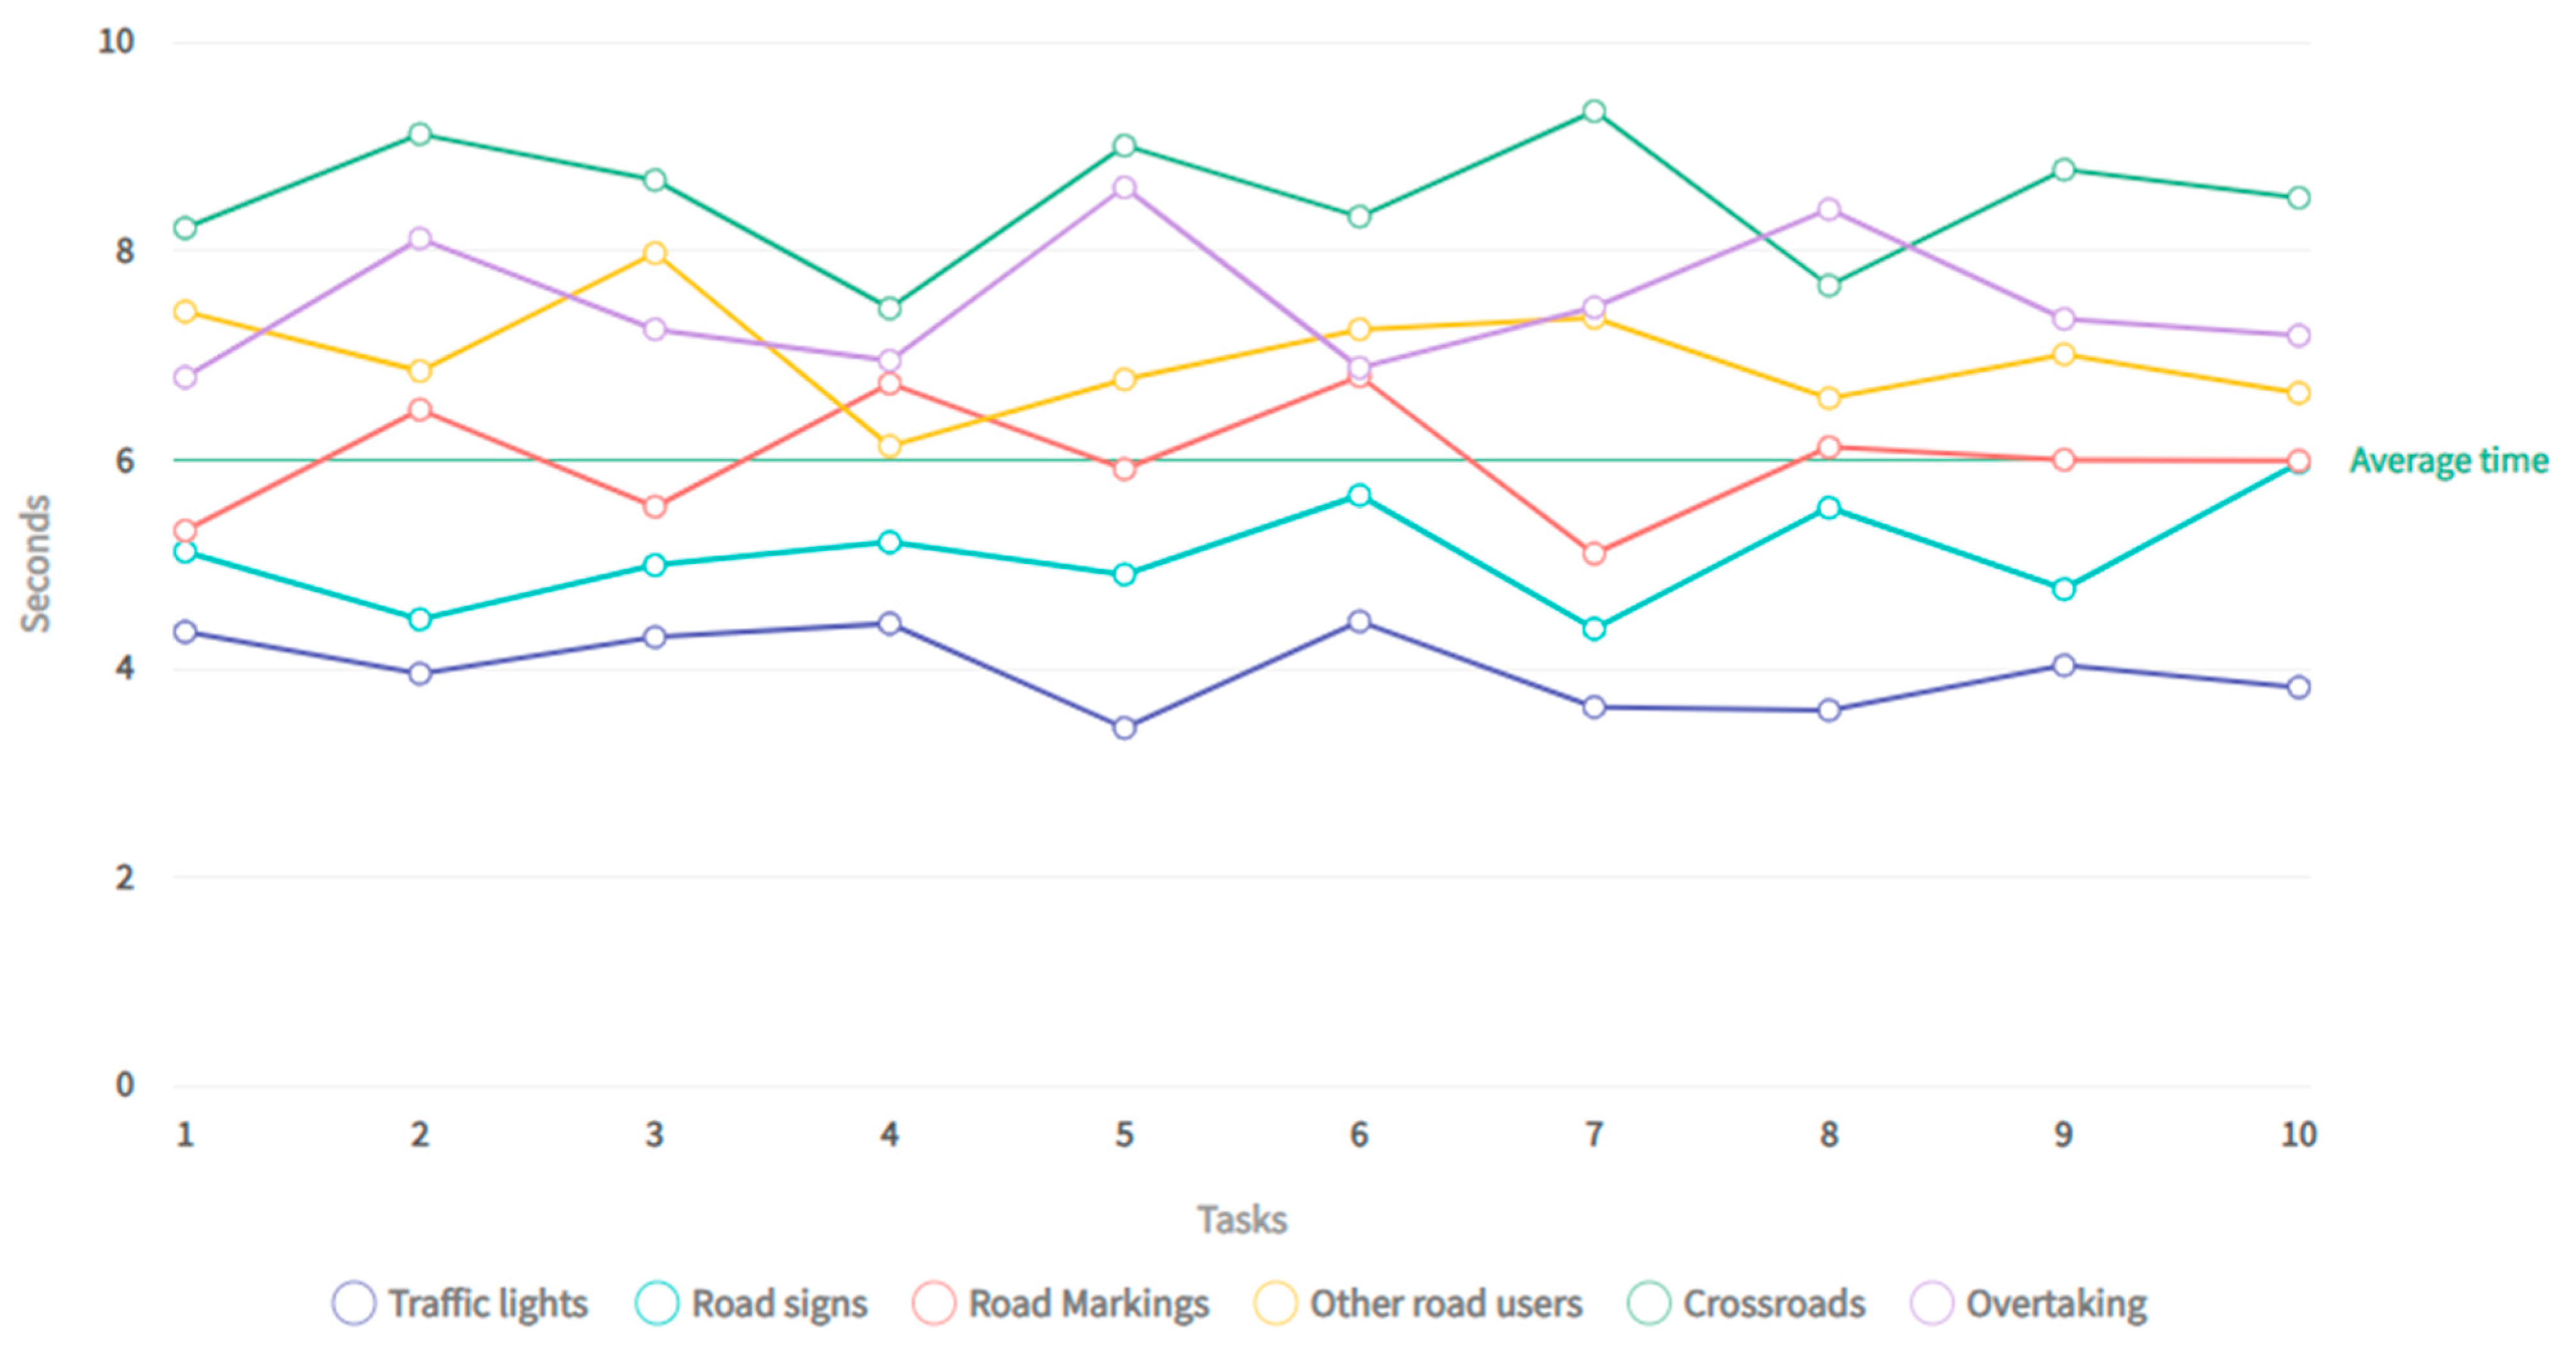Click the x-axis tick label 10
This screenshot has height=1351, width=2576.
(2298, 1135)
